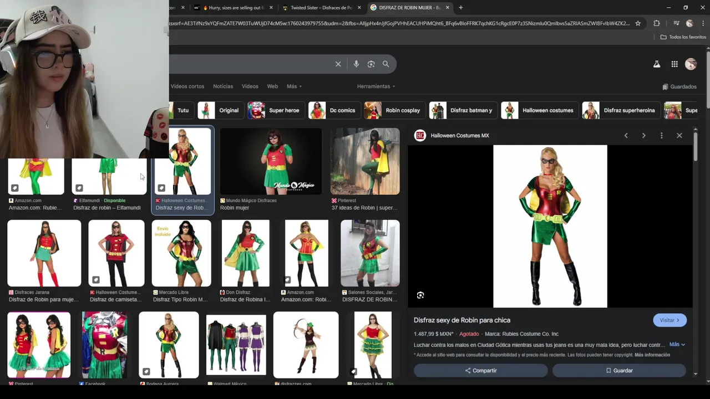The height and width of the screenshot is (399, 710).
Task: Open media controls icon in toolbar
Action: pos(676,23)
